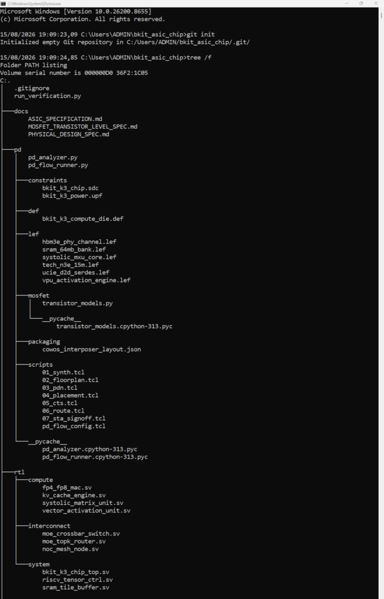The image size is (384, 599).
Task: Click the lef folder branch
Action: 33,234
